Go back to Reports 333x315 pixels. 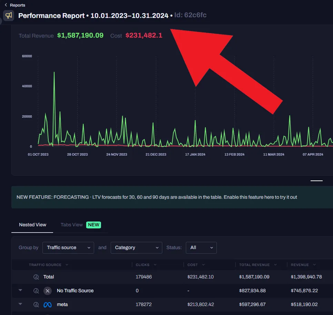(18, 5)
